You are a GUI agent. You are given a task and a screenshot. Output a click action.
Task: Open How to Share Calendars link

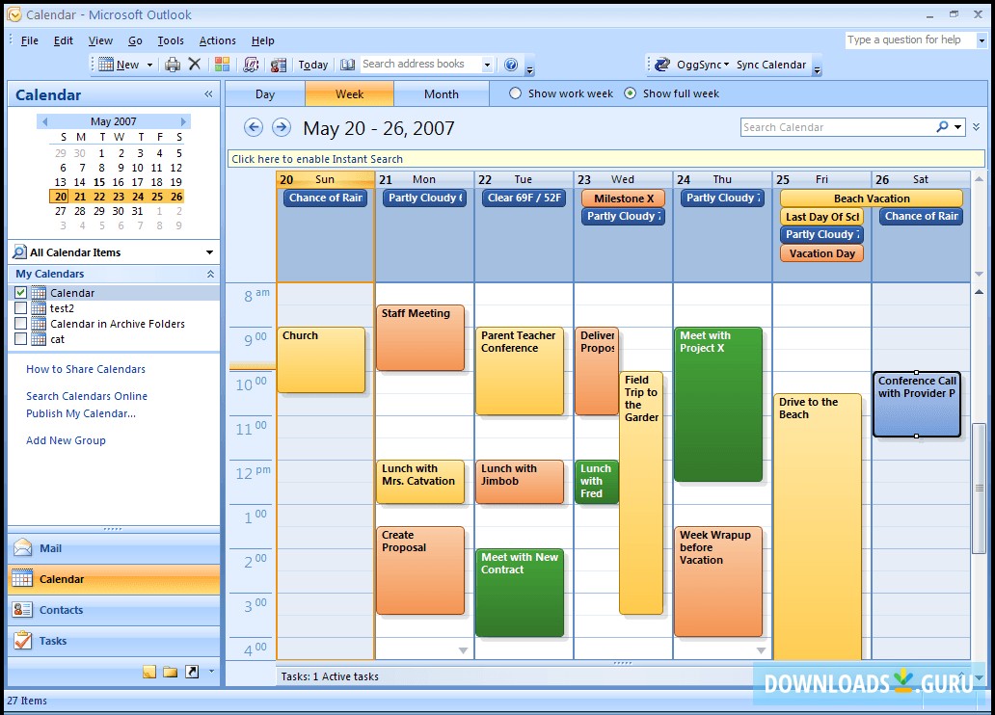click(86, 369)
